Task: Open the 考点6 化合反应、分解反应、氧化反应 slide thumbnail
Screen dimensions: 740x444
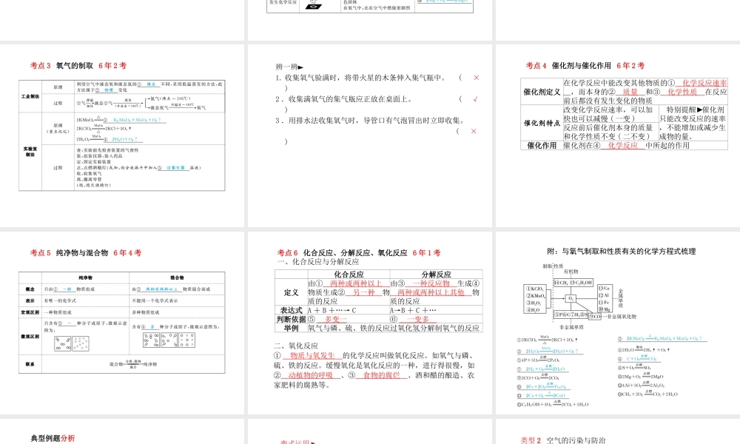Action: [369, 323]
